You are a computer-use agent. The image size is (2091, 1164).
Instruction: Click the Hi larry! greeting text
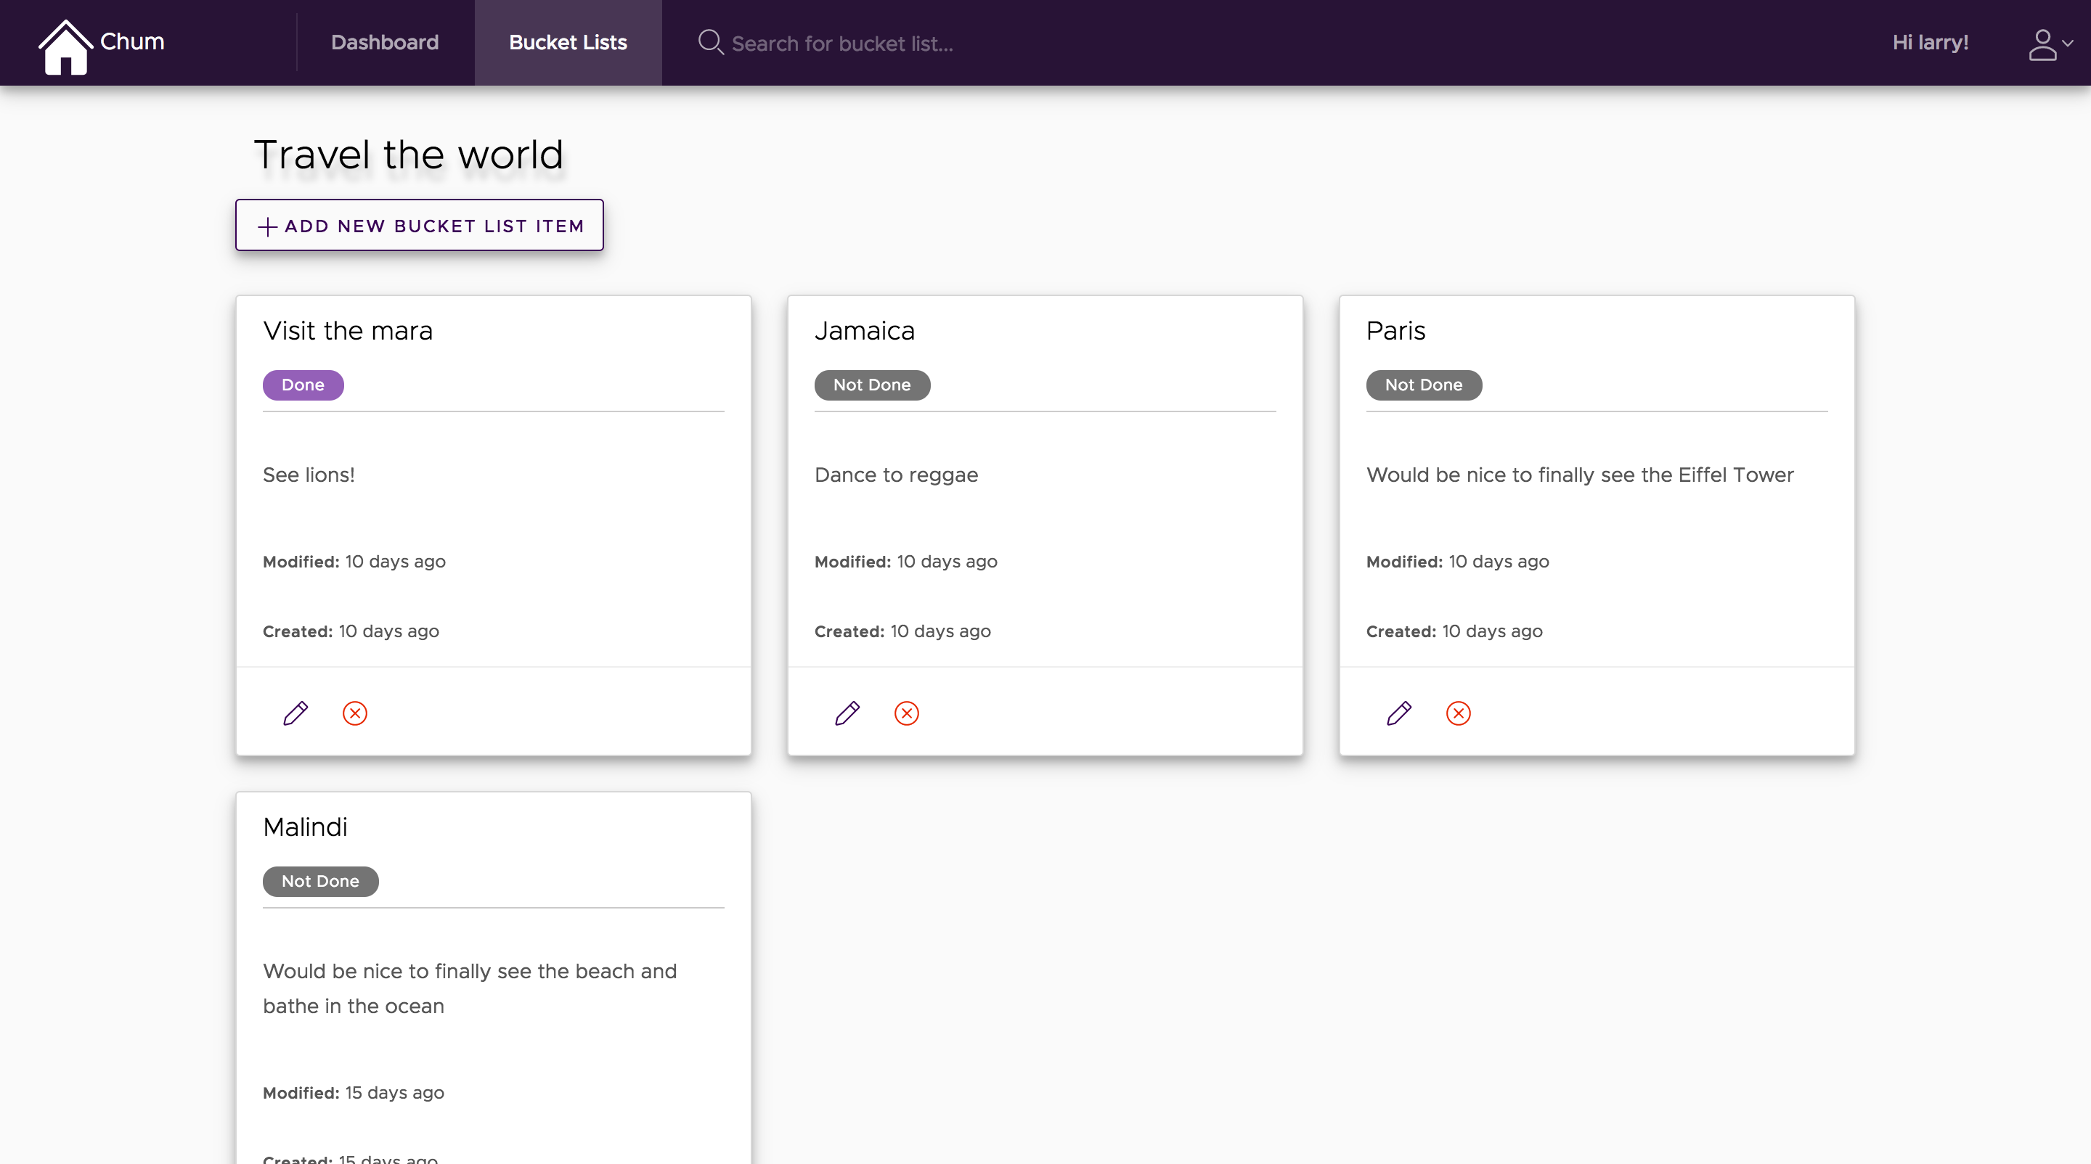click(1931, 42)
